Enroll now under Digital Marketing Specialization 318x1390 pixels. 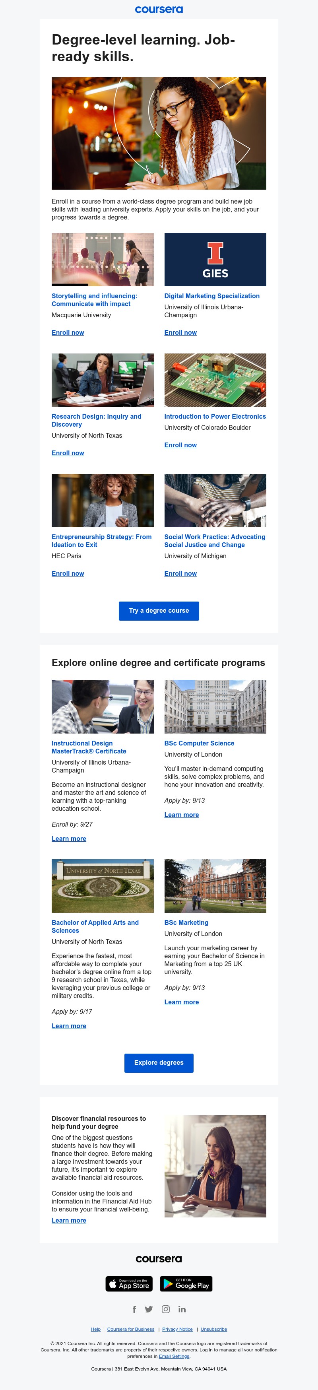(x=181, y=332)
